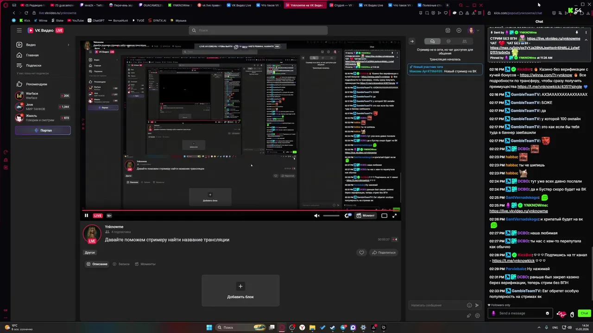Open player quality settings gear

tap(347, 216)
